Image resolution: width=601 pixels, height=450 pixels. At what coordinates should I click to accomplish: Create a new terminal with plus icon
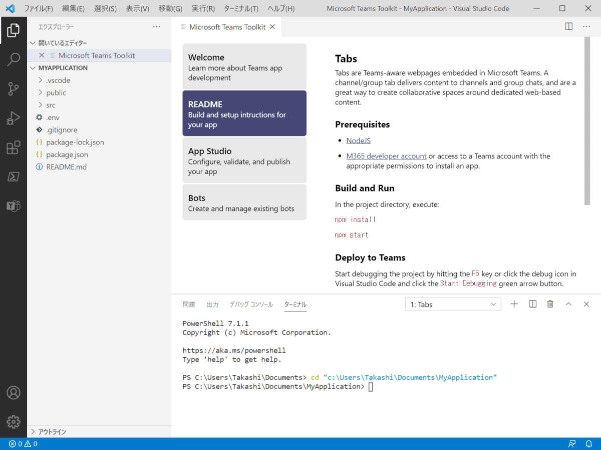(514, 304)
